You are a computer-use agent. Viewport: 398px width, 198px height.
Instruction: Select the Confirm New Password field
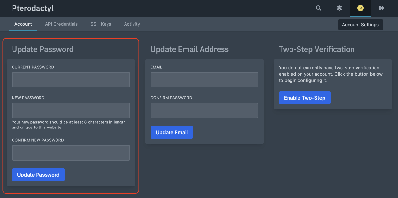[71, 153]
